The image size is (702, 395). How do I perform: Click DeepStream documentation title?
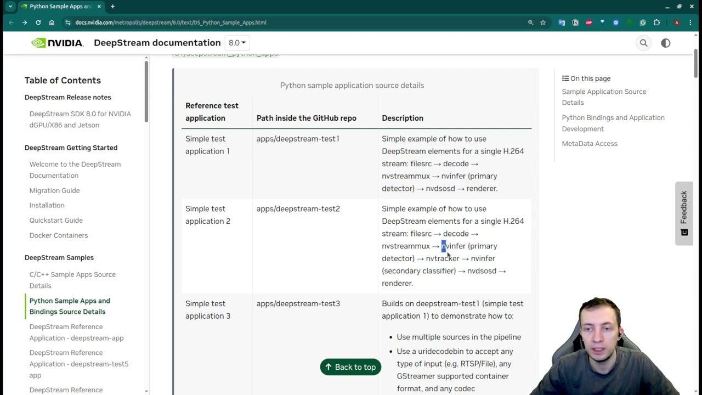click(x=157, y=43)
